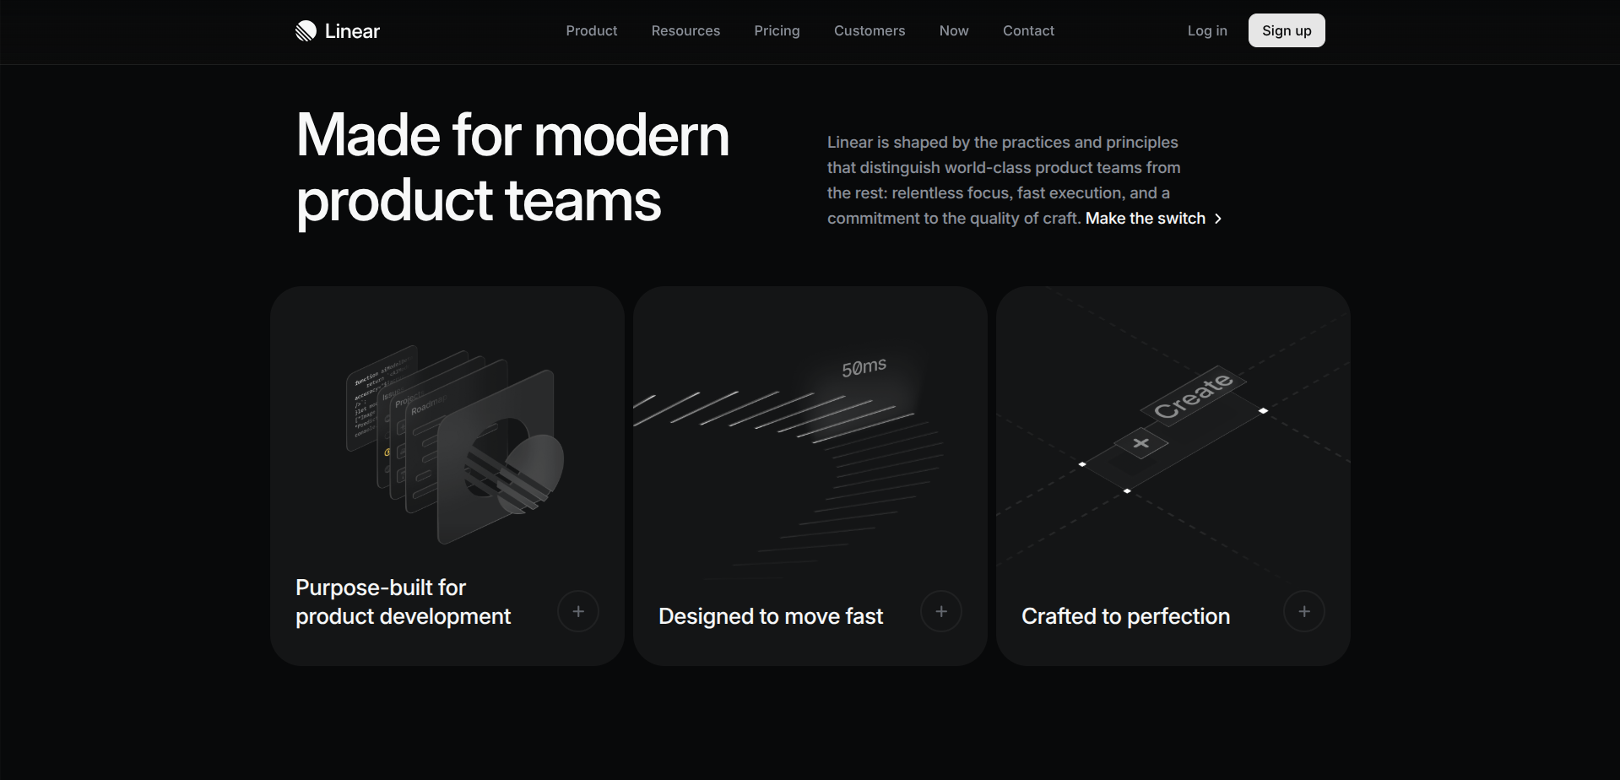1620x780 pixels.
Task: Navigate to Customers
Action: 870,31
